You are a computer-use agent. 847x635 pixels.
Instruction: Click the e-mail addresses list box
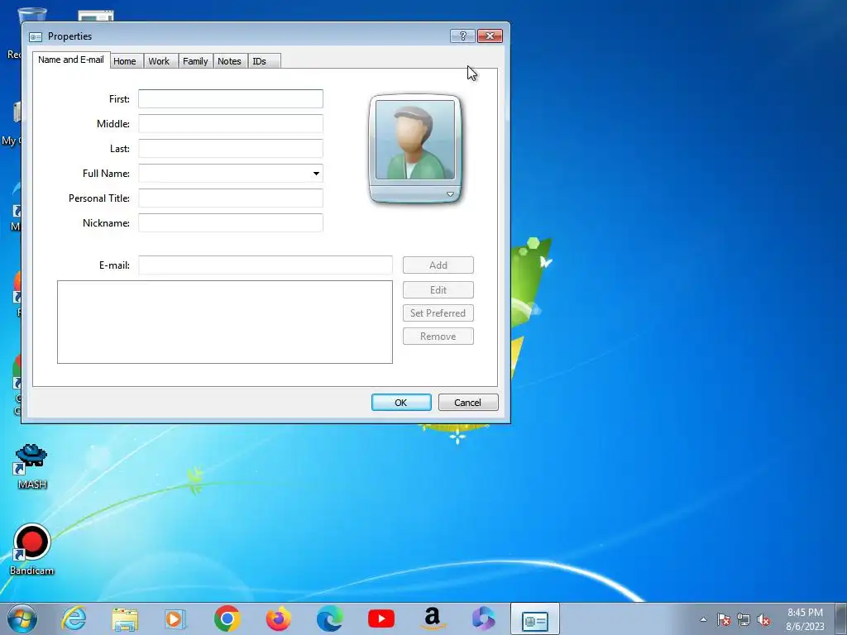(x=225, y=322)
